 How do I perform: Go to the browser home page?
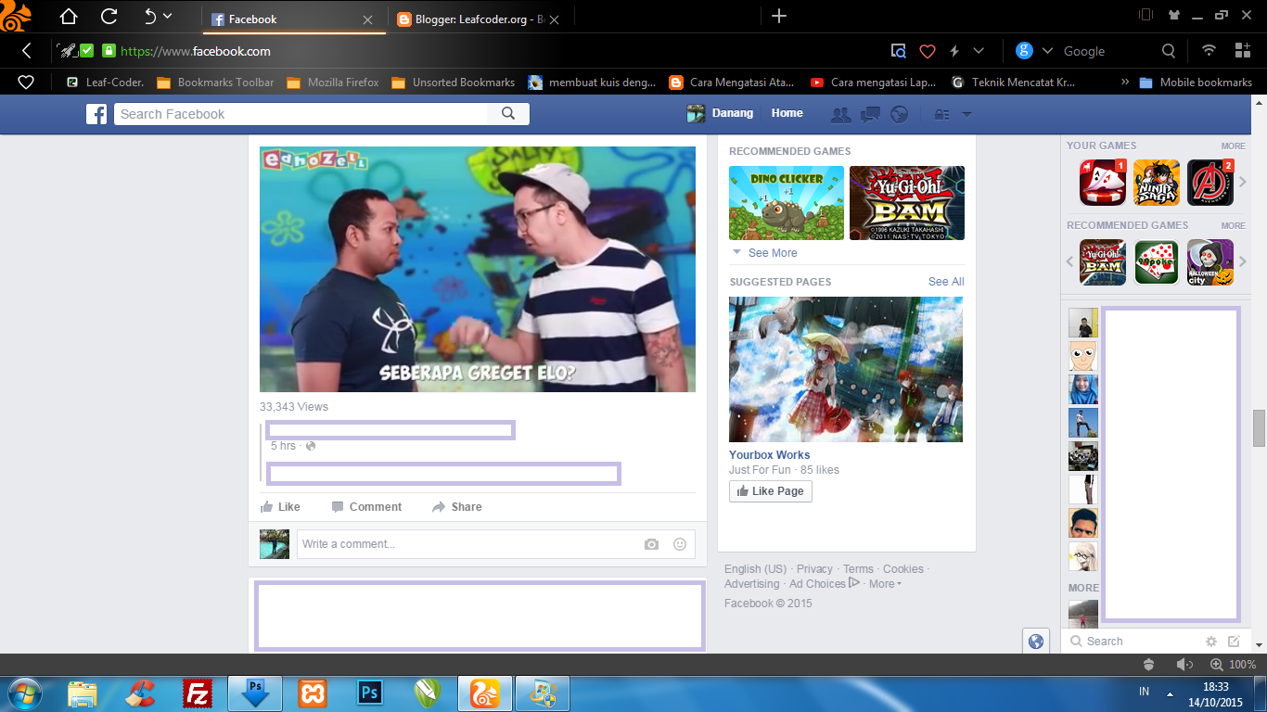[x=69, y=16]
